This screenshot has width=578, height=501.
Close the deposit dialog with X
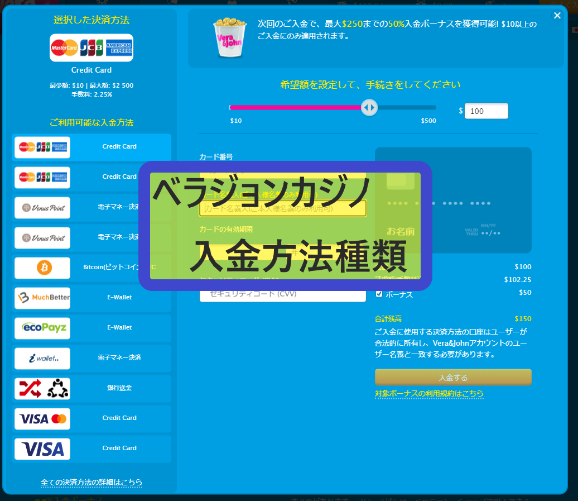[557, 16]
